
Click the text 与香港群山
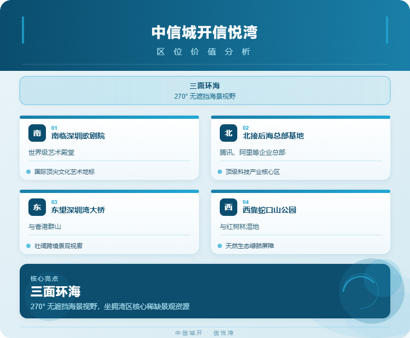click(x=45, y=226)
